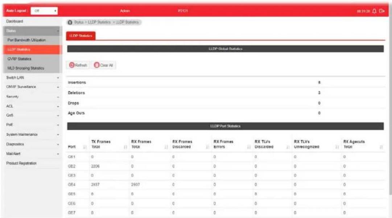Click Admin label in header
The image size is (392, 218).
pos(125,11)
